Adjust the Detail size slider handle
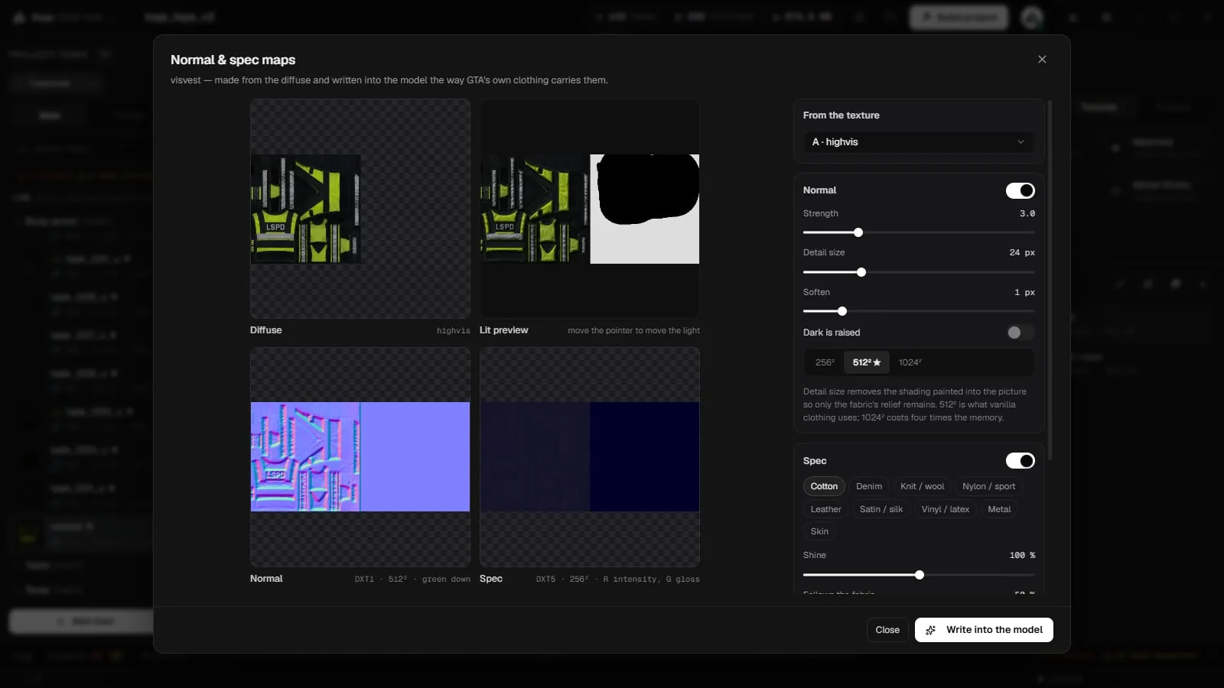 tap(861, 272)
